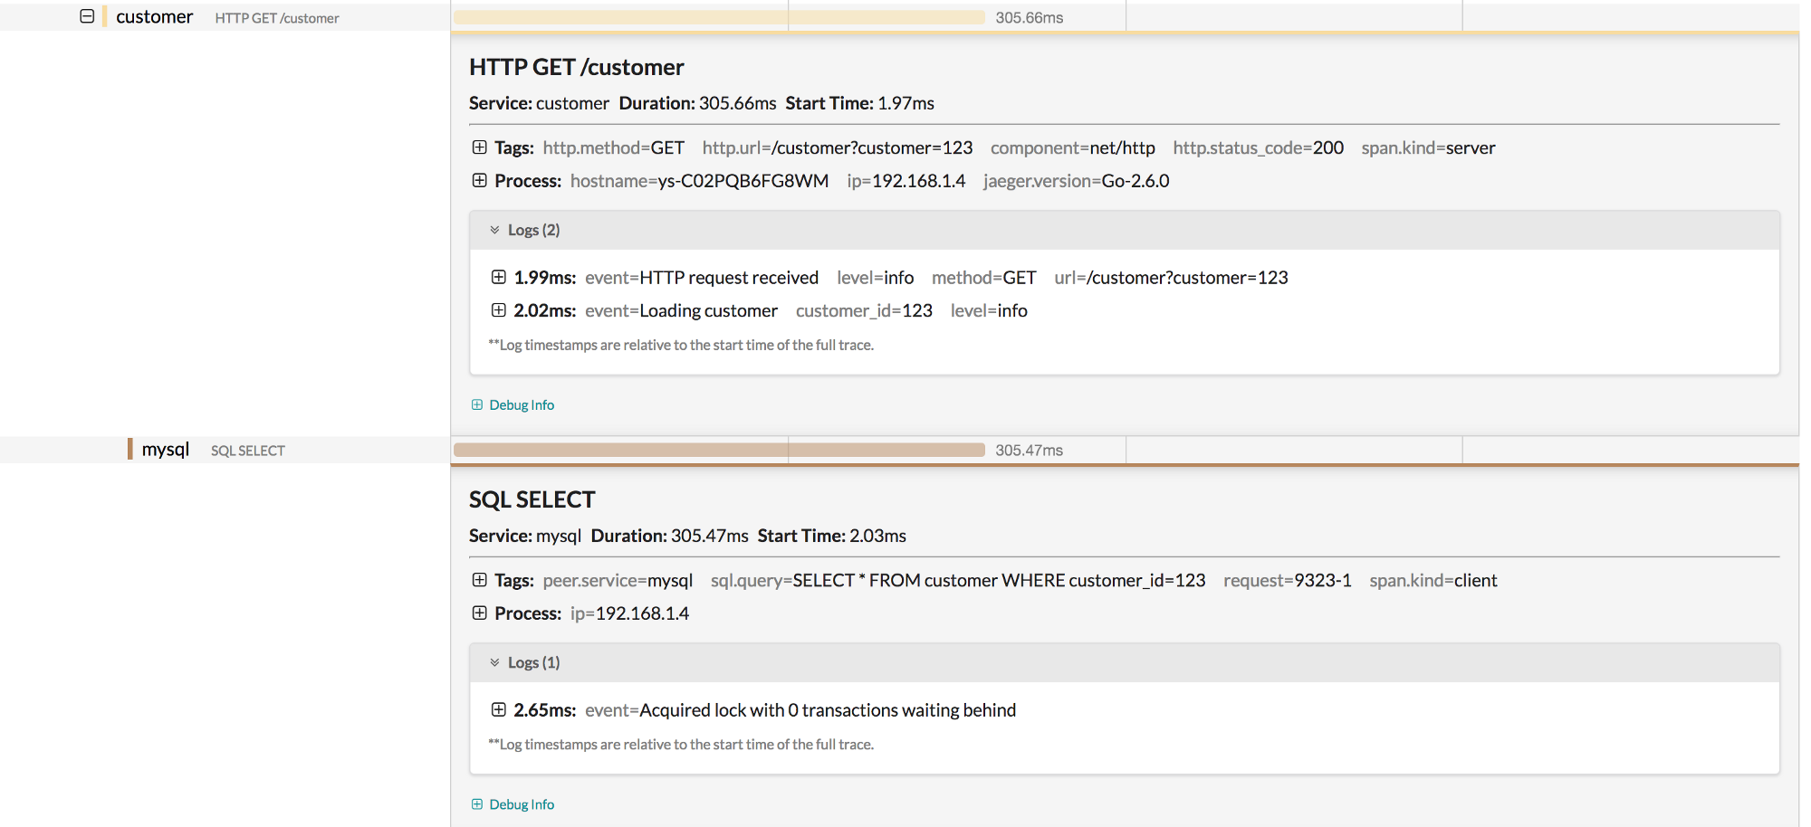Click the customer span 305.66ms timeline bar
Image resolution: width=1811 pixels, height=827 pixels.
coord(719,17)
